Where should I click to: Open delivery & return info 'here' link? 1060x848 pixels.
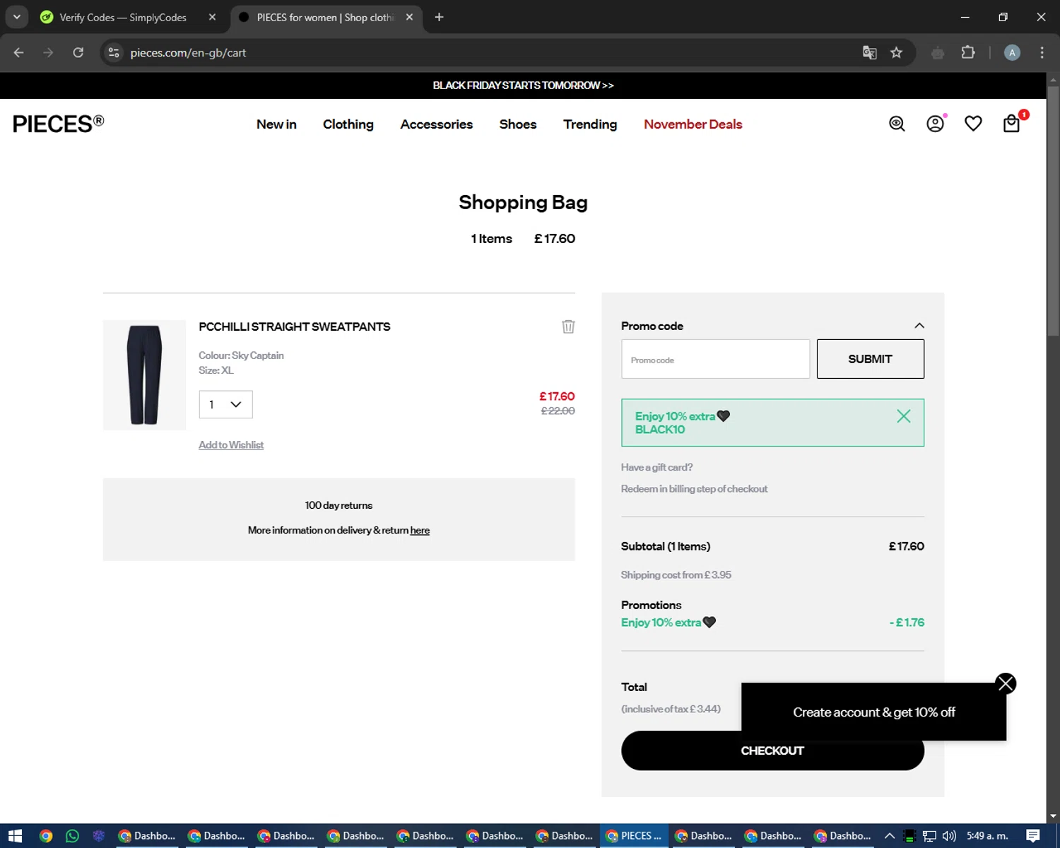(420, 531)
